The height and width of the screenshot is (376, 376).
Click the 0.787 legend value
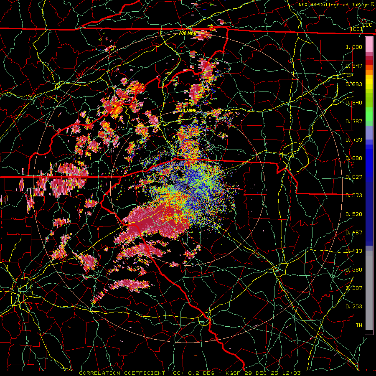pos(354,121)
